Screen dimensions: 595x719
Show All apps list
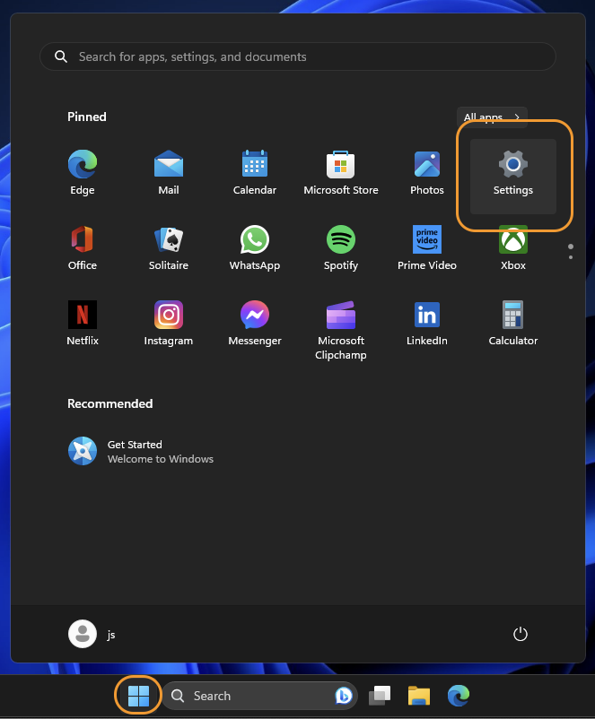tap(492, 117)
